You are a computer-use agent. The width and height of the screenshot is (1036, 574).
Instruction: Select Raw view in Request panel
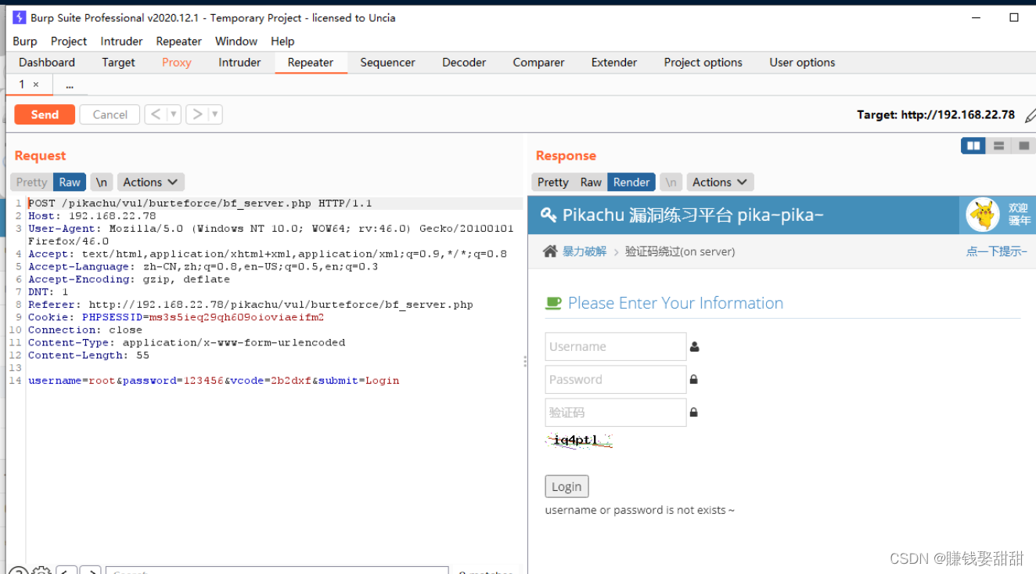point(70,182)
